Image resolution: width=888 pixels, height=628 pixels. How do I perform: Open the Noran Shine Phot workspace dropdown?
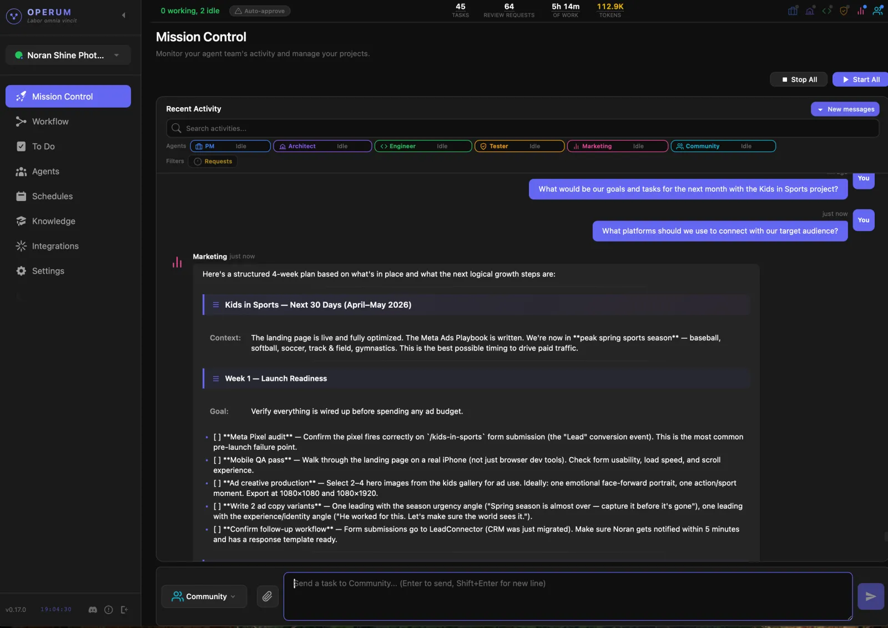pyautogui.click(x=68, y=55)
